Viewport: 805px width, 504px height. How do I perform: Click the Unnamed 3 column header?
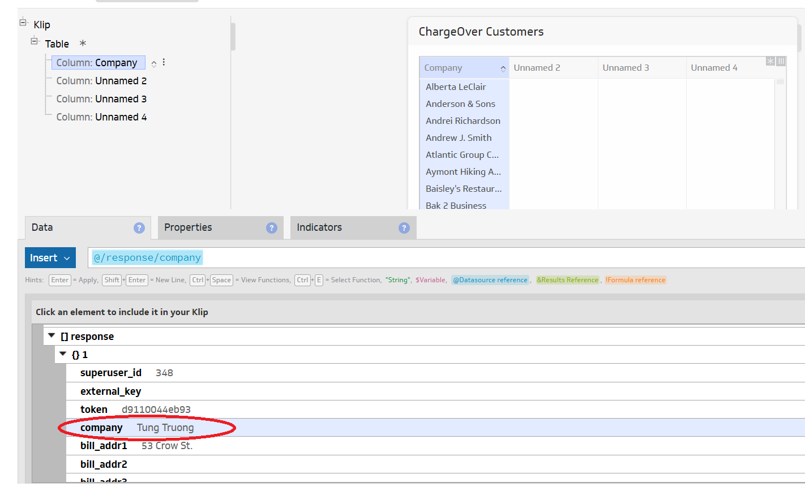[x=642, y=68]
